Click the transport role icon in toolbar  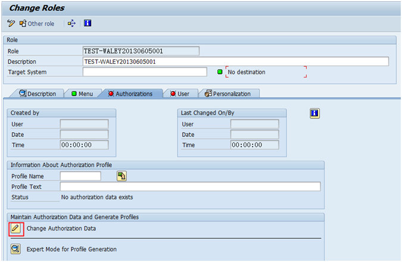click(x=71, y=23)
